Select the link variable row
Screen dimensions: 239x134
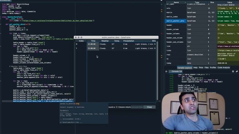click(202, 46)
